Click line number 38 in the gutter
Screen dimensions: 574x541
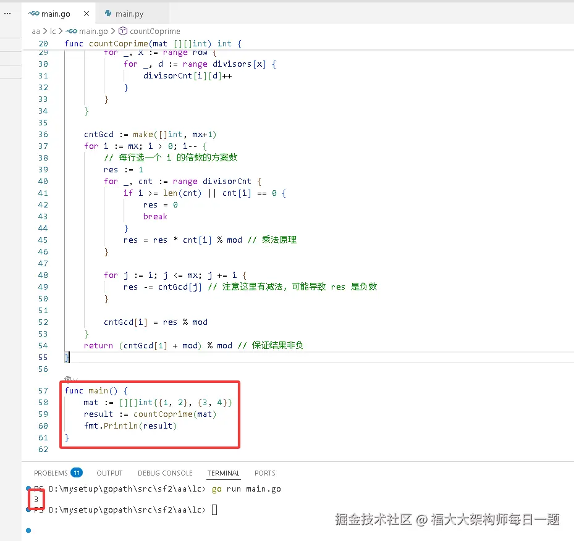[42, 157]
